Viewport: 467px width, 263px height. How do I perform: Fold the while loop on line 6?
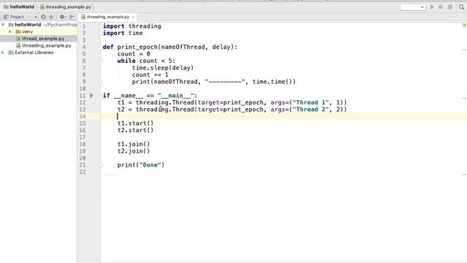click(101, 61)
